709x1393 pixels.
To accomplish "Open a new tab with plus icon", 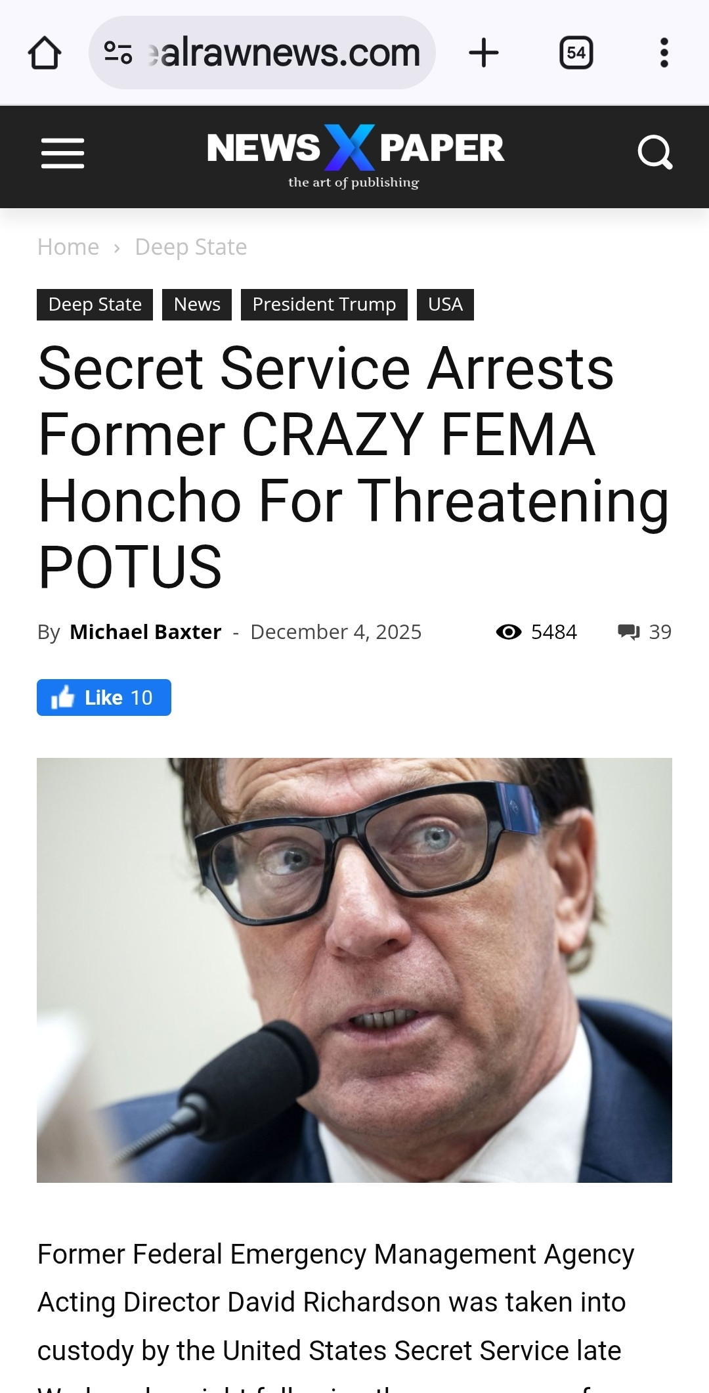I will point(484,53).
